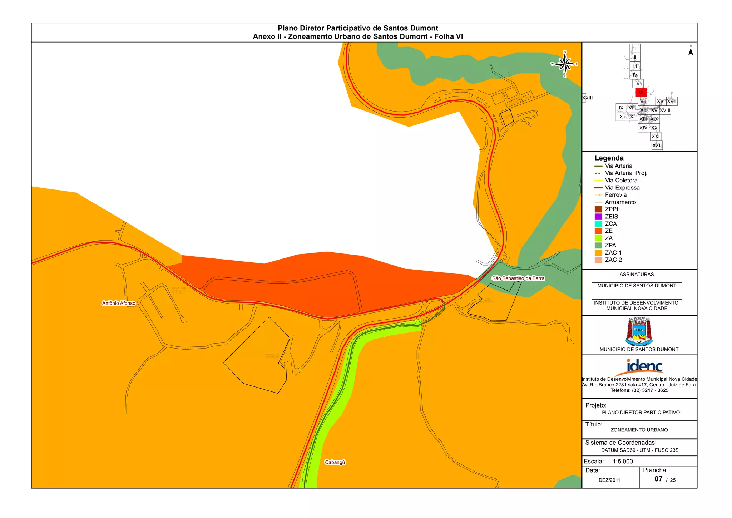The width and height of the screenshot is (732, 518).
Task: Click the Santos Dumont municipal coat of arms
Action: click(x=639, y=331)
